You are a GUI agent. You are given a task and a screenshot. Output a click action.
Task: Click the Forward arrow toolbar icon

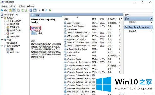click(x=6, y=10)
